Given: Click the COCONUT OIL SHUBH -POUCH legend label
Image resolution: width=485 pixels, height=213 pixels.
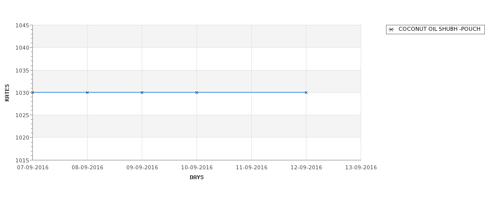Looking at the screenshot, I should (x=439, y=29).
